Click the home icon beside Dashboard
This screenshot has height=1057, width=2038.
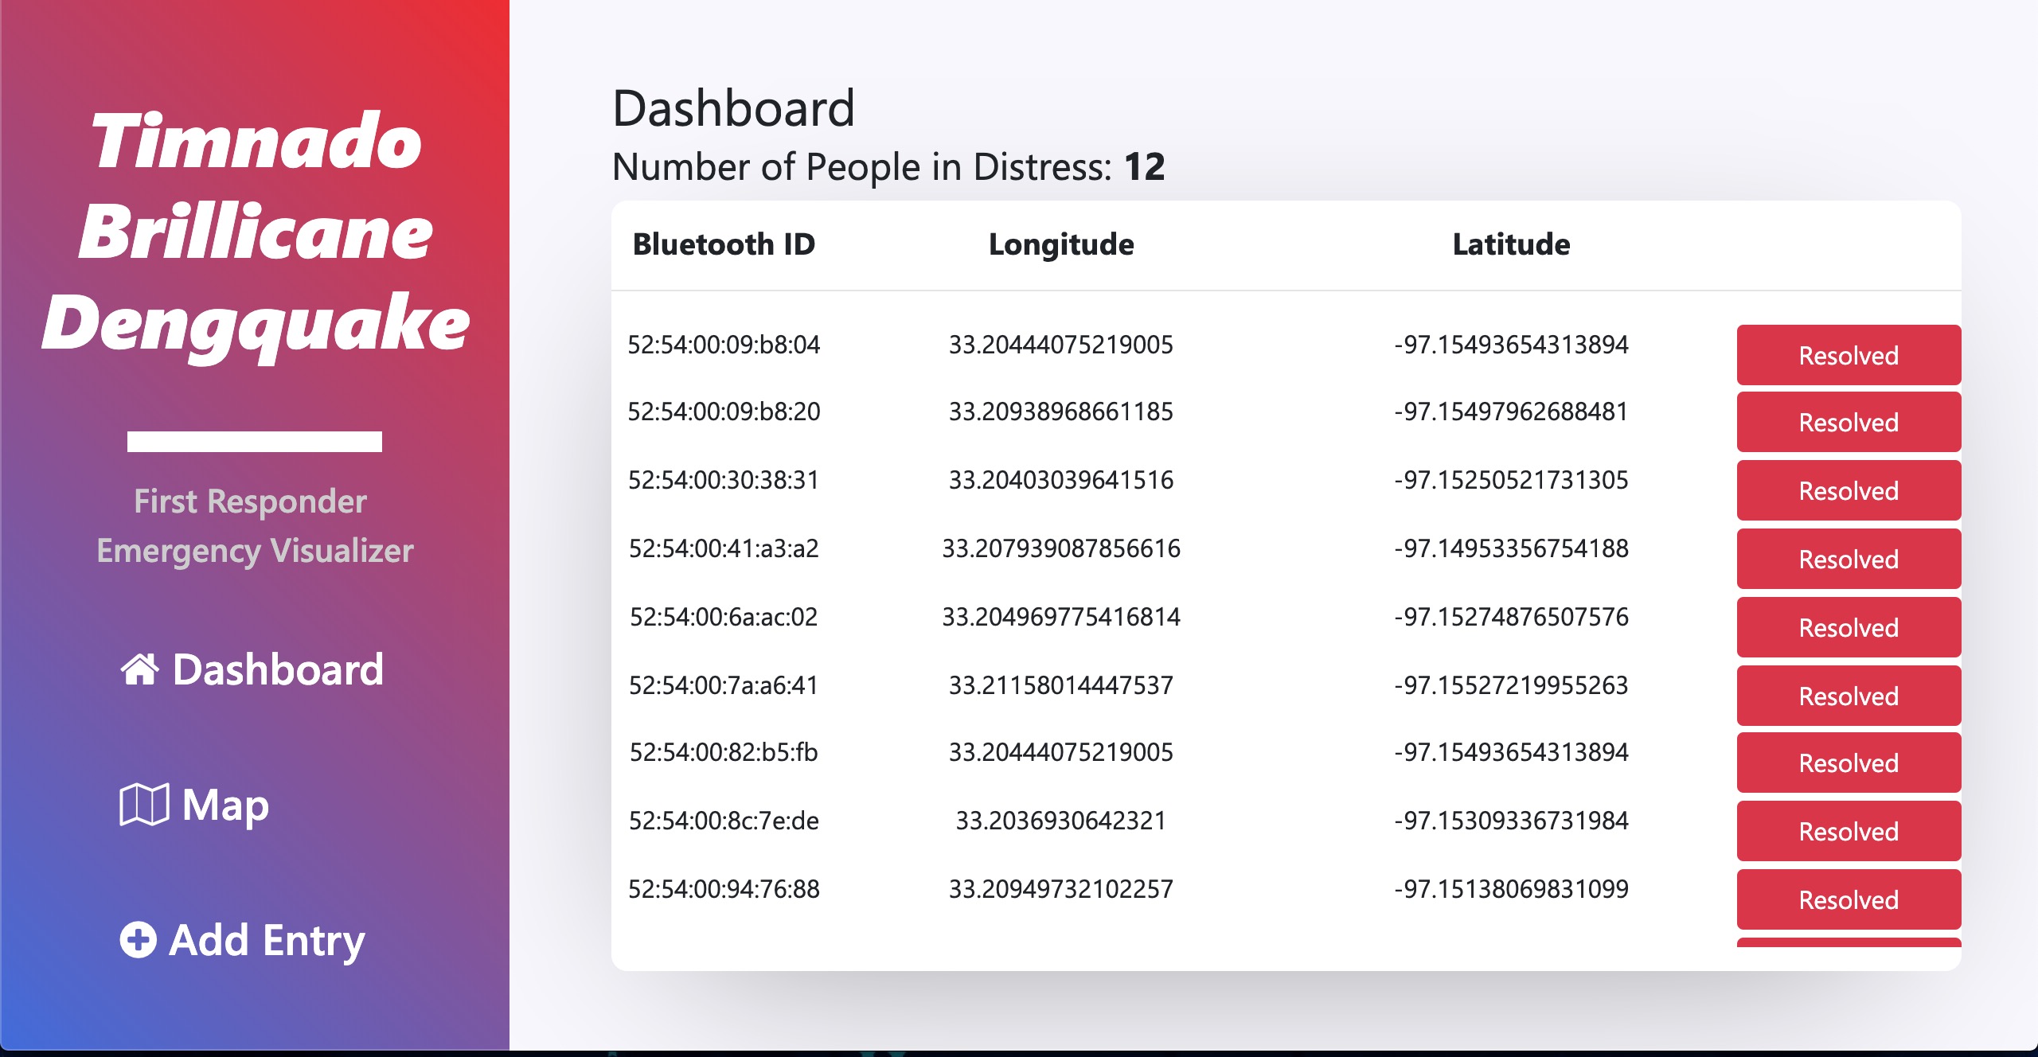click(139, 669)
